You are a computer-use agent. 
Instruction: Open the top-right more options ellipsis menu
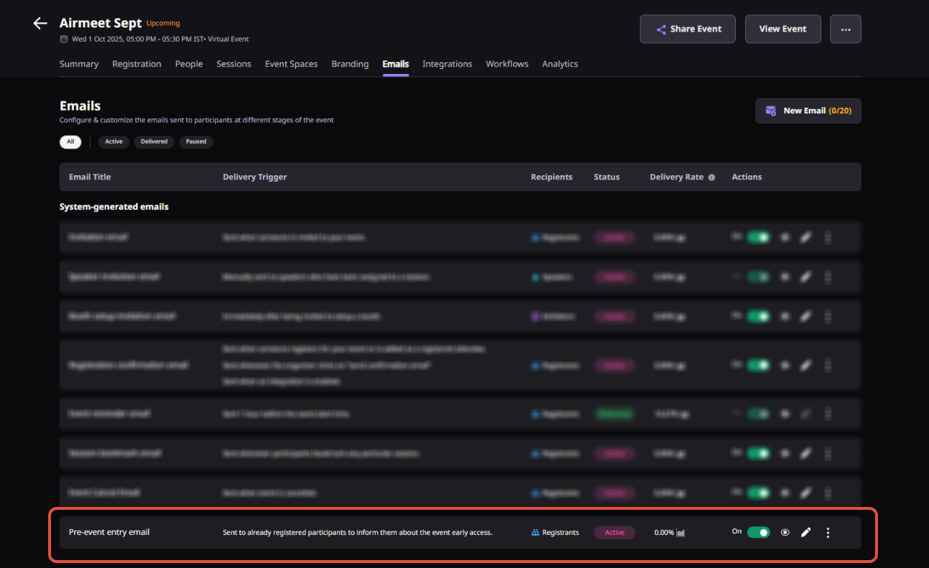pyautogui.click(x=845, y=29)
